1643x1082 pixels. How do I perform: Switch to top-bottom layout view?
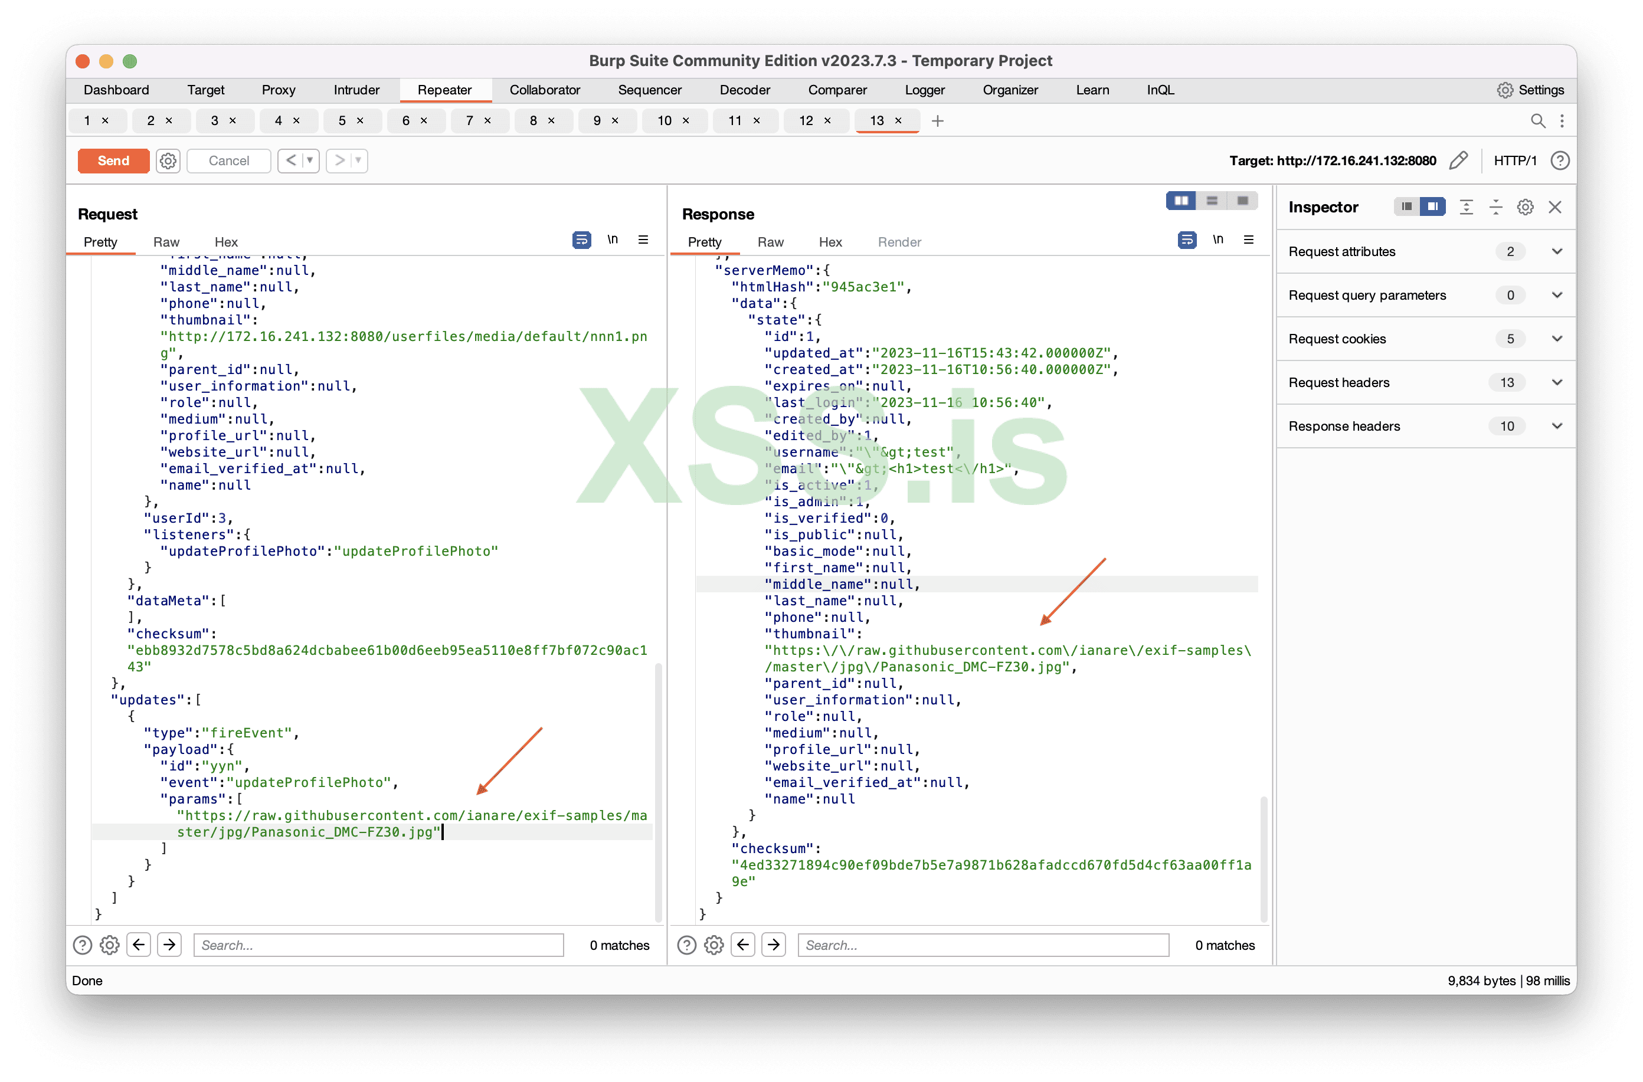coord(1212,201)
